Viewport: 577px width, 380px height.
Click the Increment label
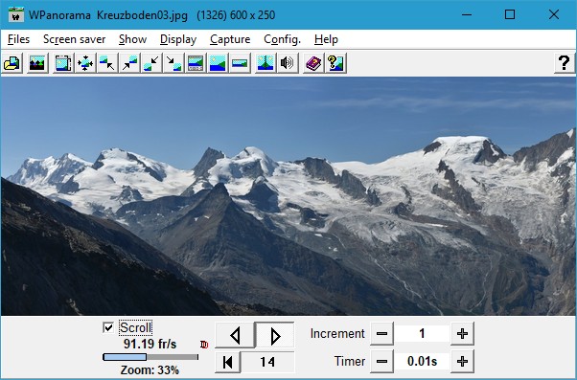pyautogui.click(x=337, y=334)
